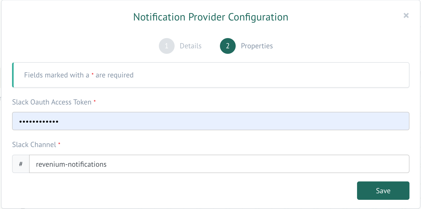Click the red asterisk in the info banner
Screen dimensions: 421x209
(x=93, y=74)
